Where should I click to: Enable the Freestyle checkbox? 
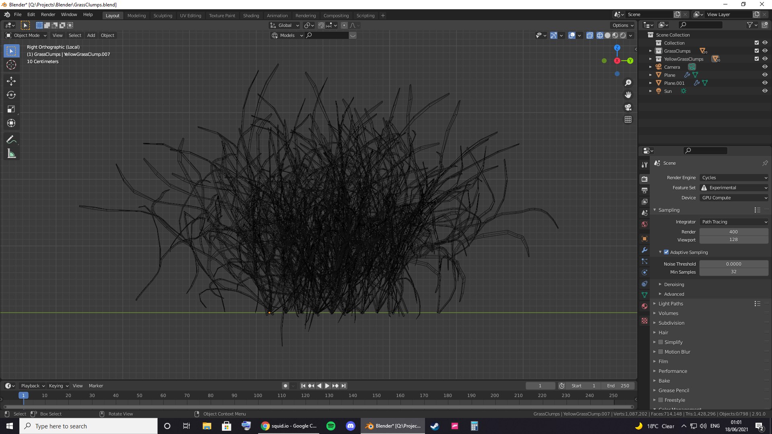(660, 400)
